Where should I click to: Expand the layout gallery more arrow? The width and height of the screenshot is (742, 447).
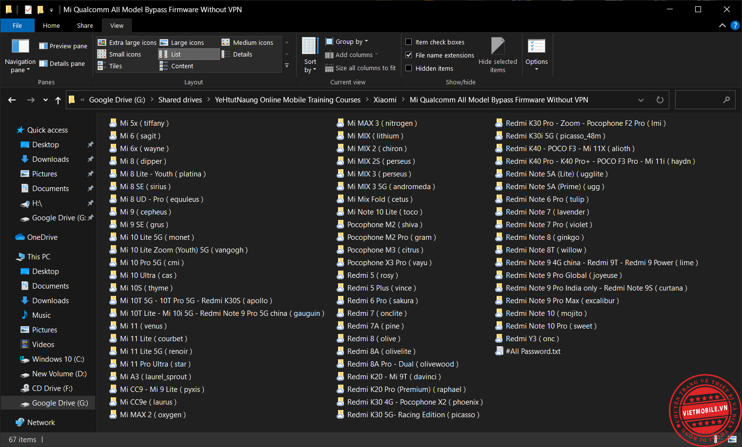tap(287, 65)
